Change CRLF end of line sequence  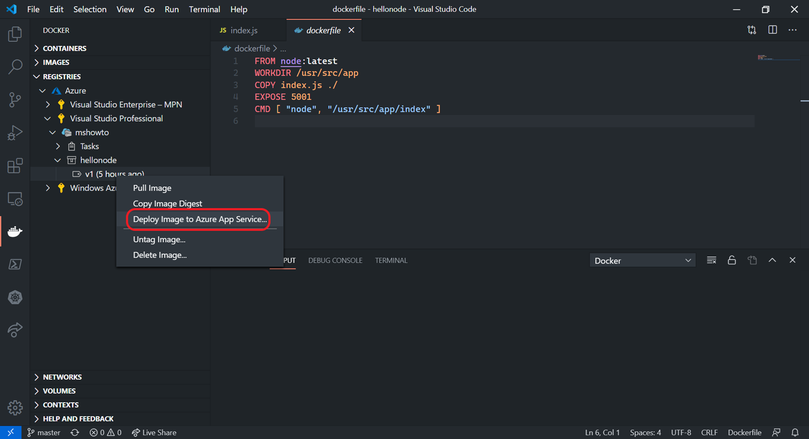pos(709,432)
